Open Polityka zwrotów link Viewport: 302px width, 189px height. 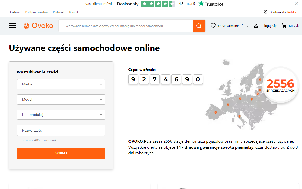click(x=37, y=12)
